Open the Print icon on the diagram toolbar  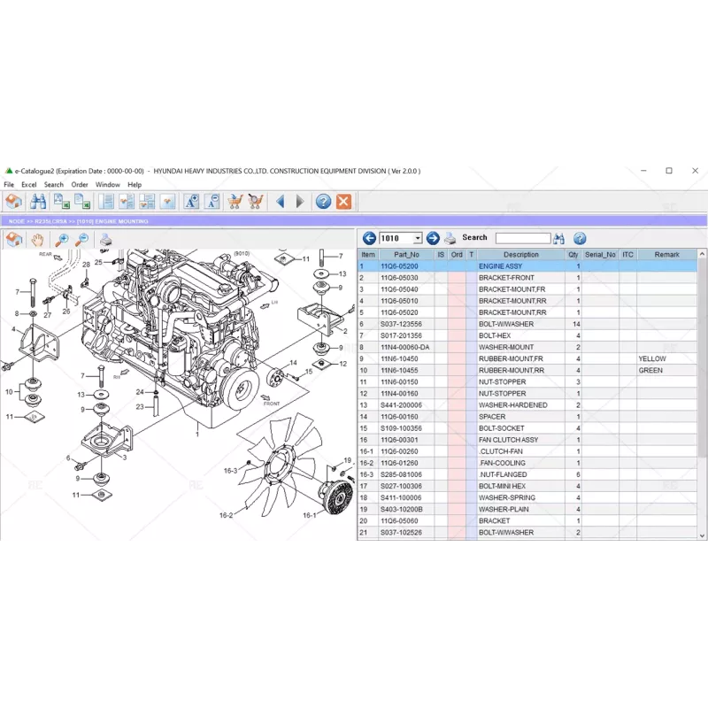[104, 239]
